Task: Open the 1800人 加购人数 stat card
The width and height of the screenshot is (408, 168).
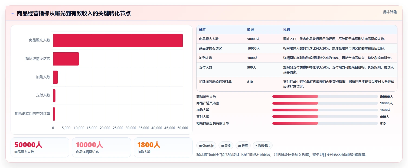Action: [163, 147]
